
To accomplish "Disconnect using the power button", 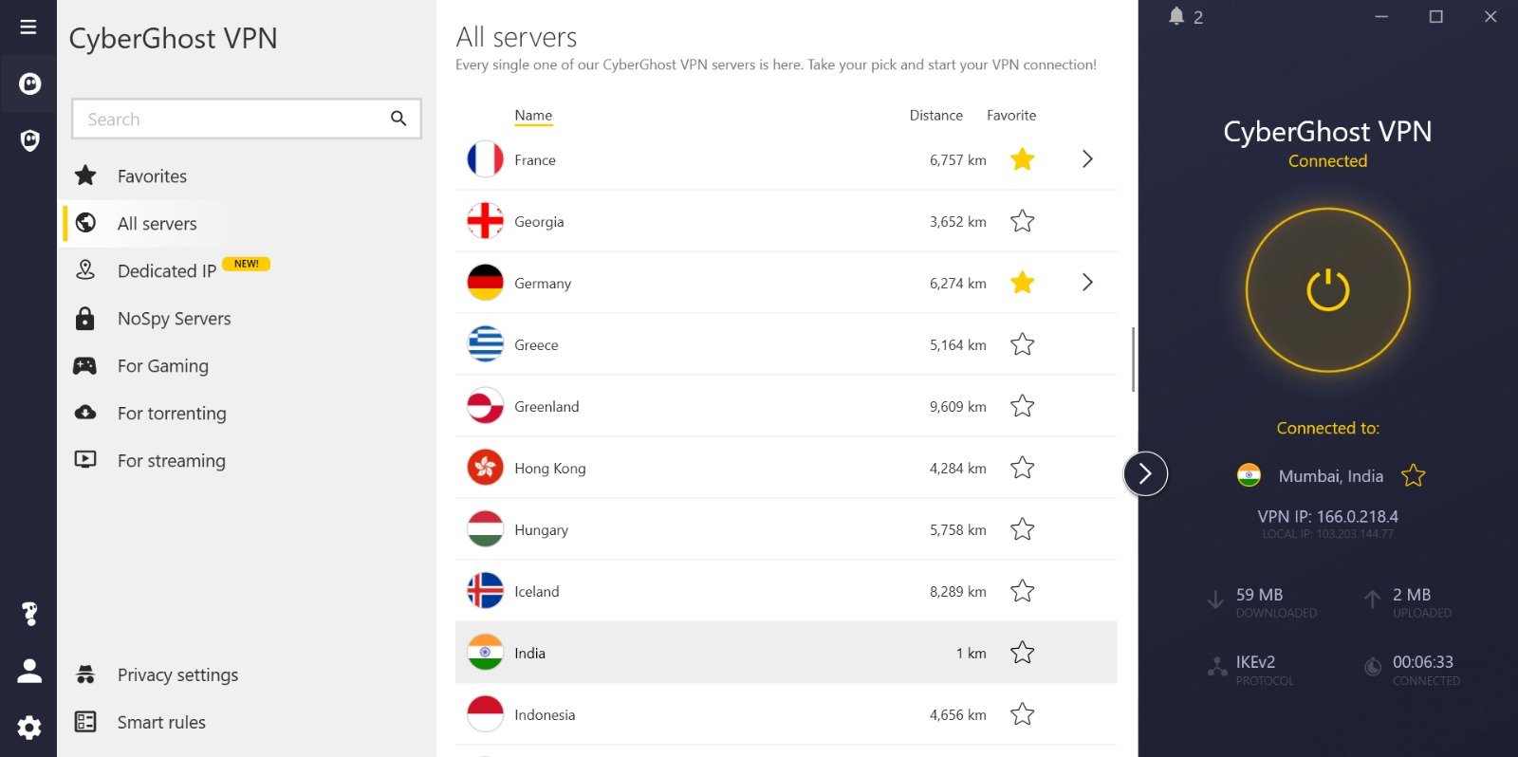I will point(1327,291).
